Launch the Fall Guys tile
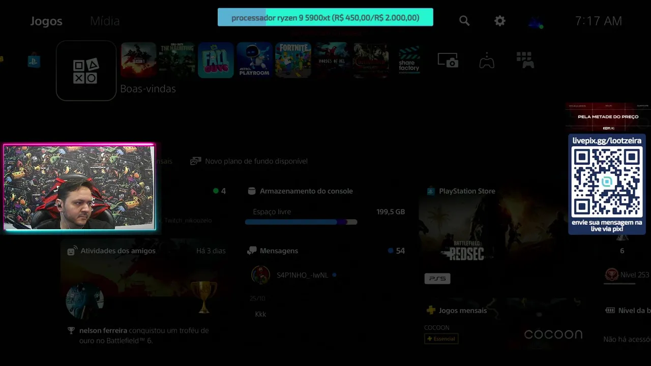Screen dimensions: 651x366 (x=216, y=60)
